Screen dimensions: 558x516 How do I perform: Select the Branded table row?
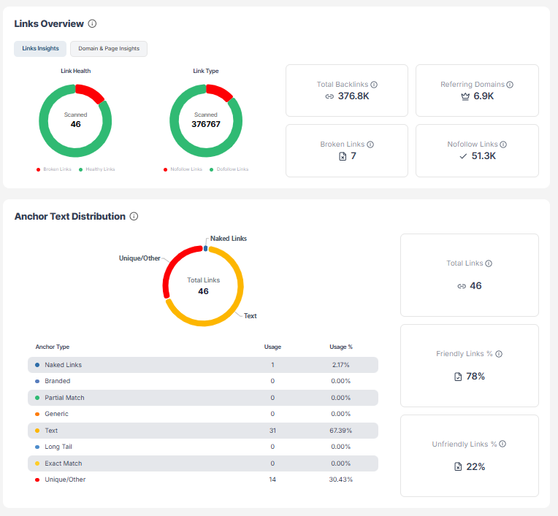click(x=203, y=381)
